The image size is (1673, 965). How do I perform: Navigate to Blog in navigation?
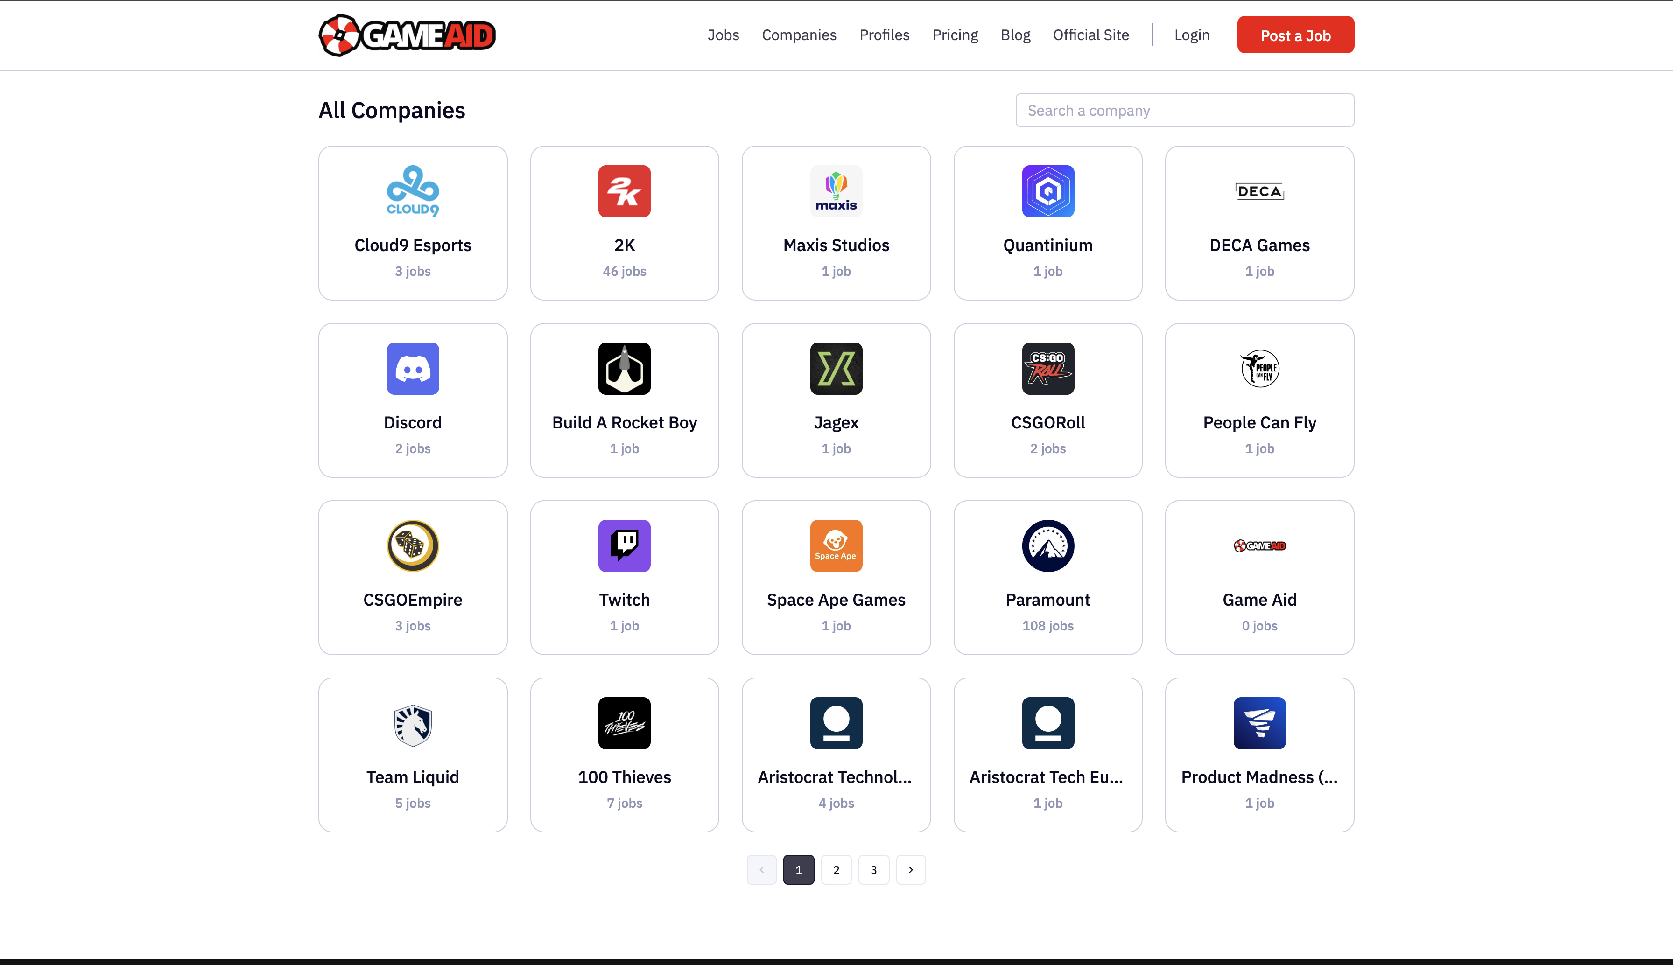pyautogui.click(x=1015, y=35)
